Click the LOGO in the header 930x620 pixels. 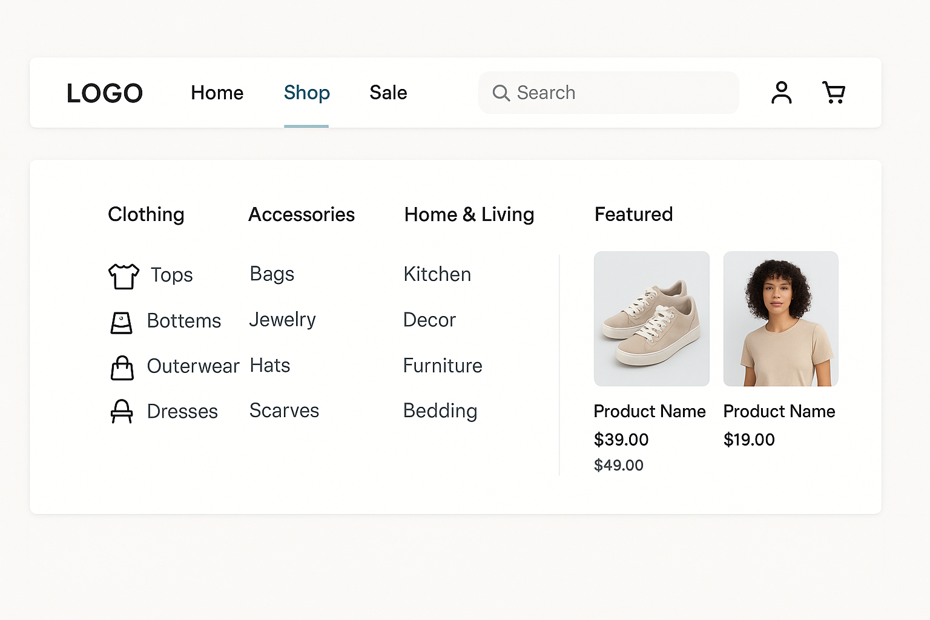[x=105, y=92]
